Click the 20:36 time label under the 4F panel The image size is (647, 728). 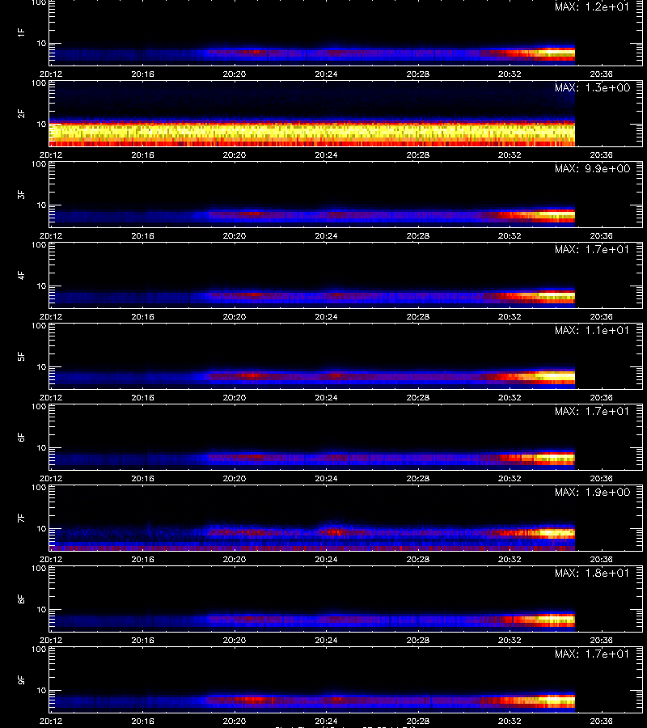[x=601, y=316]
